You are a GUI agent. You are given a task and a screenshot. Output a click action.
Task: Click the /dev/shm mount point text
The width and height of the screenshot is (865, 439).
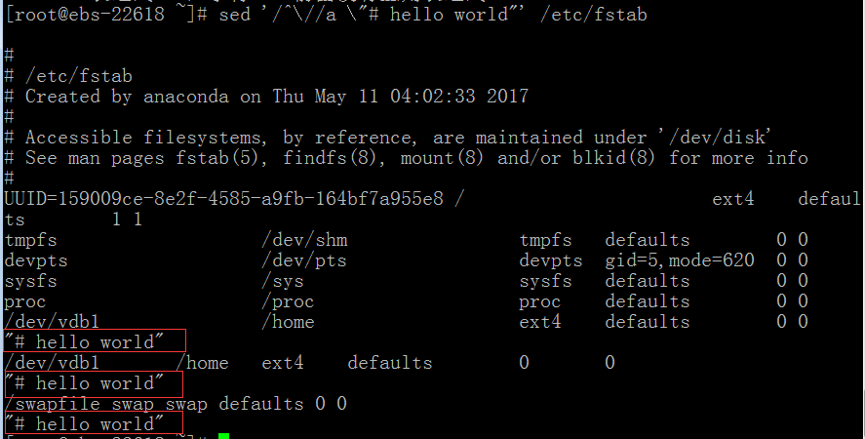click(x=304, y=240)
